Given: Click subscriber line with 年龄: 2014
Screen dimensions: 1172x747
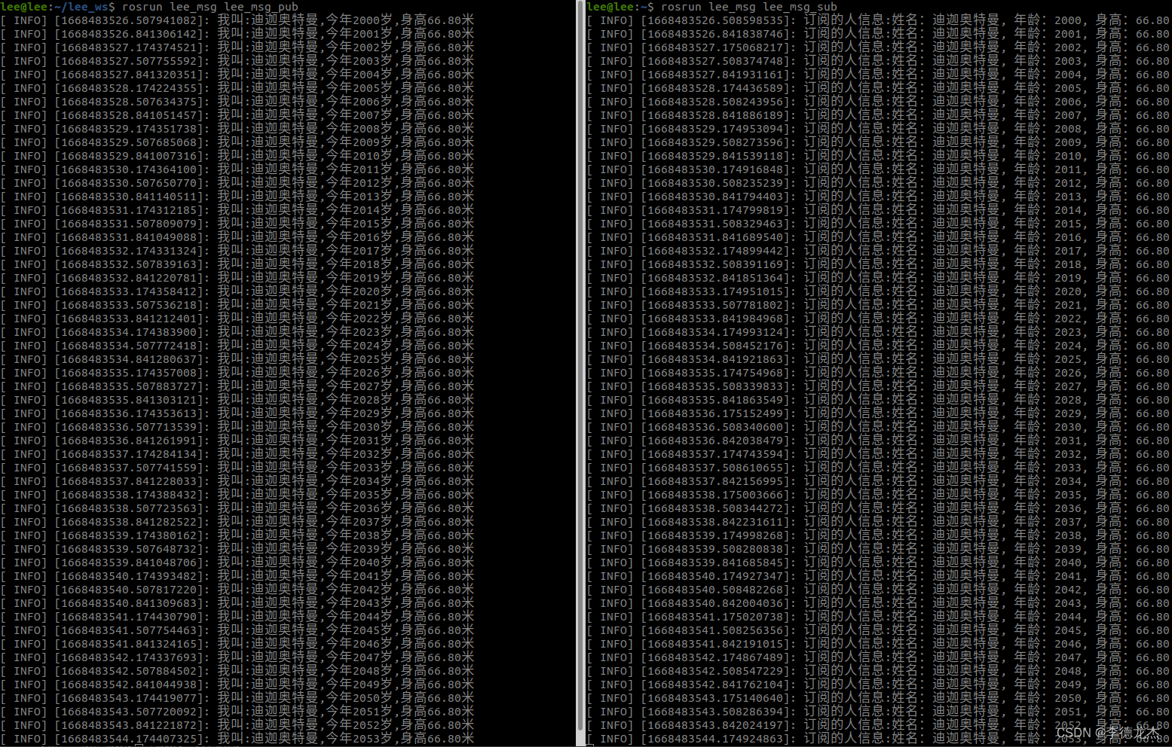Looking at the screenshot, I should point(879,210).
